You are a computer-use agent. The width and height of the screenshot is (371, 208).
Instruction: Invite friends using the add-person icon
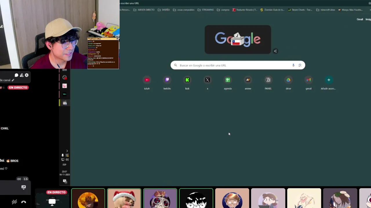21,75
